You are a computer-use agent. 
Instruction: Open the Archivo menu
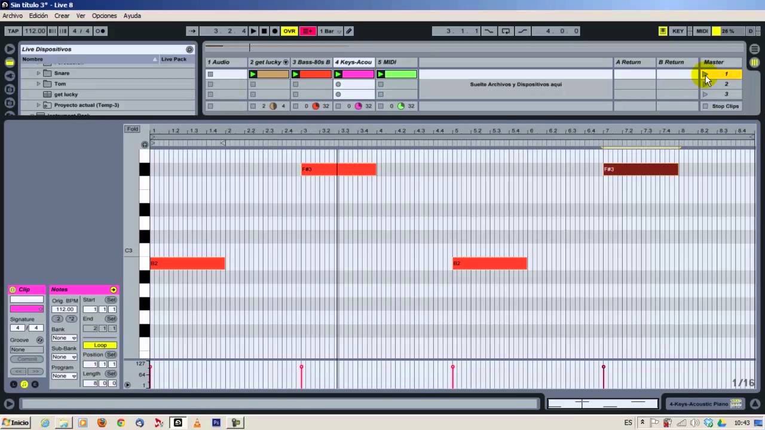pyautogui.click(x=13, y=16)
